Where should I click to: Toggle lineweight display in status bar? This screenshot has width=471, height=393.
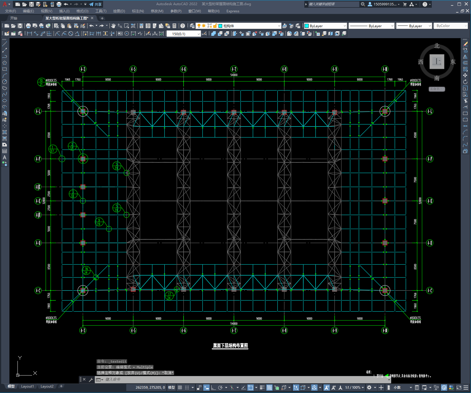[x=262, y=388]
